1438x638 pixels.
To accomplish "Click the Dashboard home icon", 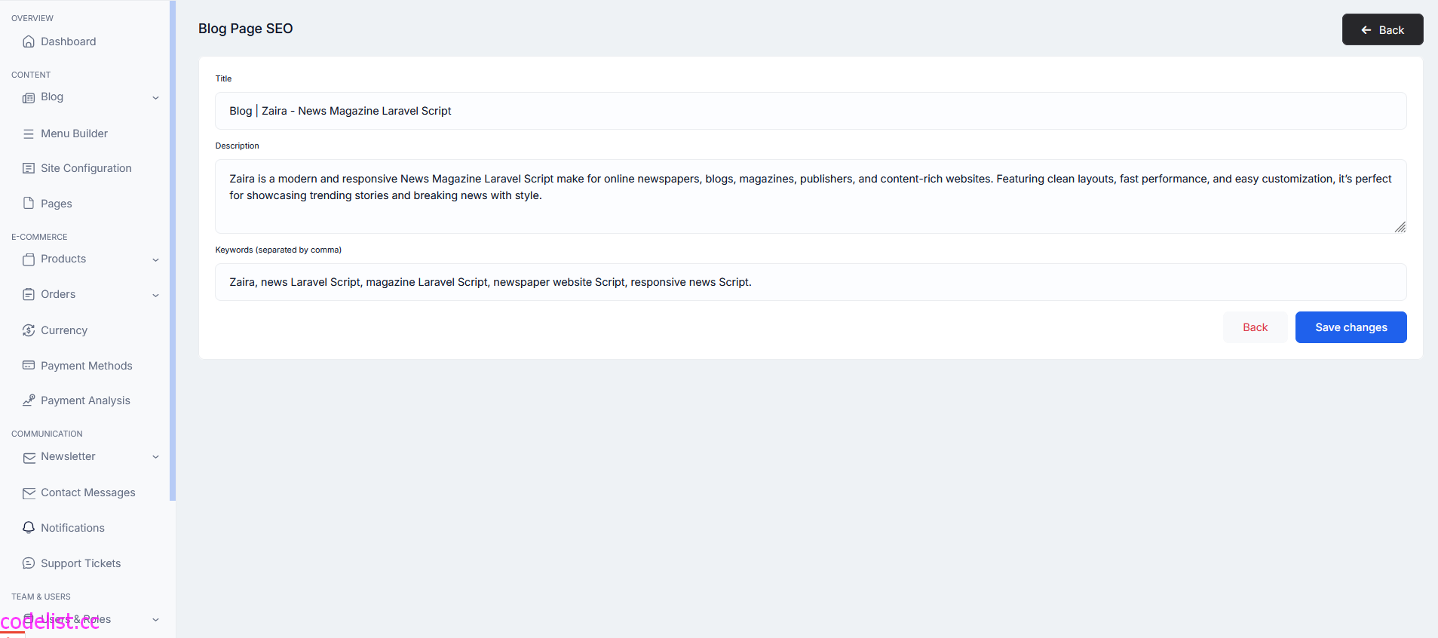I will click(x=29, y=41).
